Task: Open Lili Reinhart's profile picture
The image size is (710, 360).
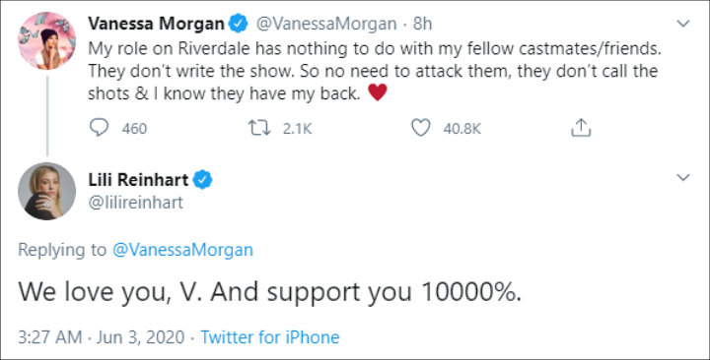Action: click(46, 191)
